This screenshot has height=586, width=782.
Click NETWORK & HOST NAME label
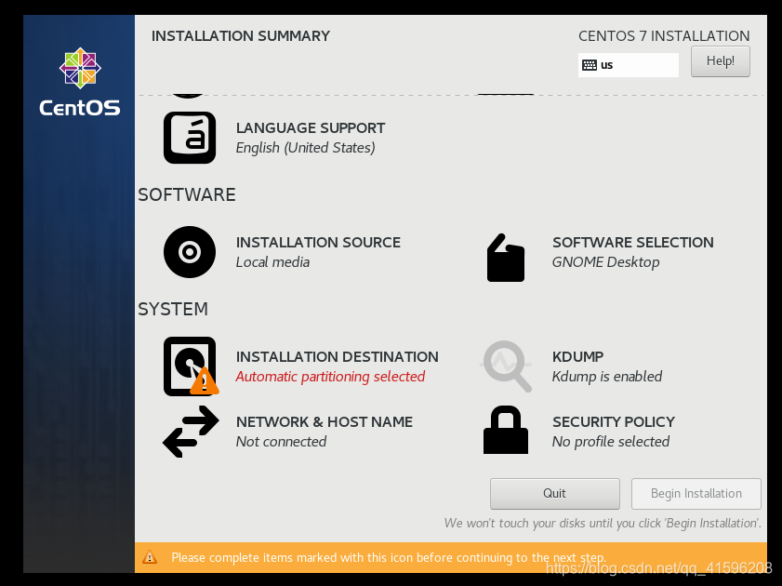[x=325, y=422]
